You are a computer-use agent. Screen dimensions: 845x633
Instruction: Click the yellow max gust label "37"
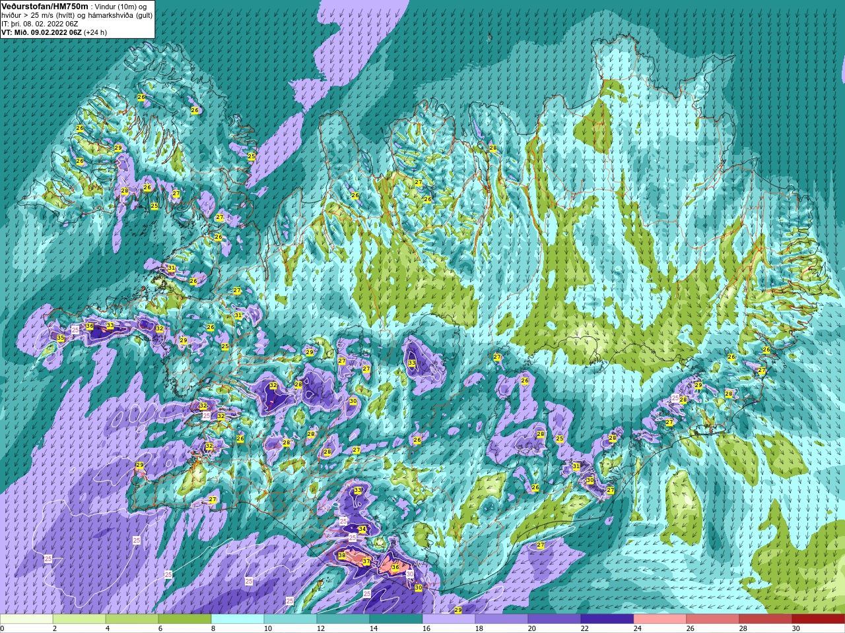366,562
